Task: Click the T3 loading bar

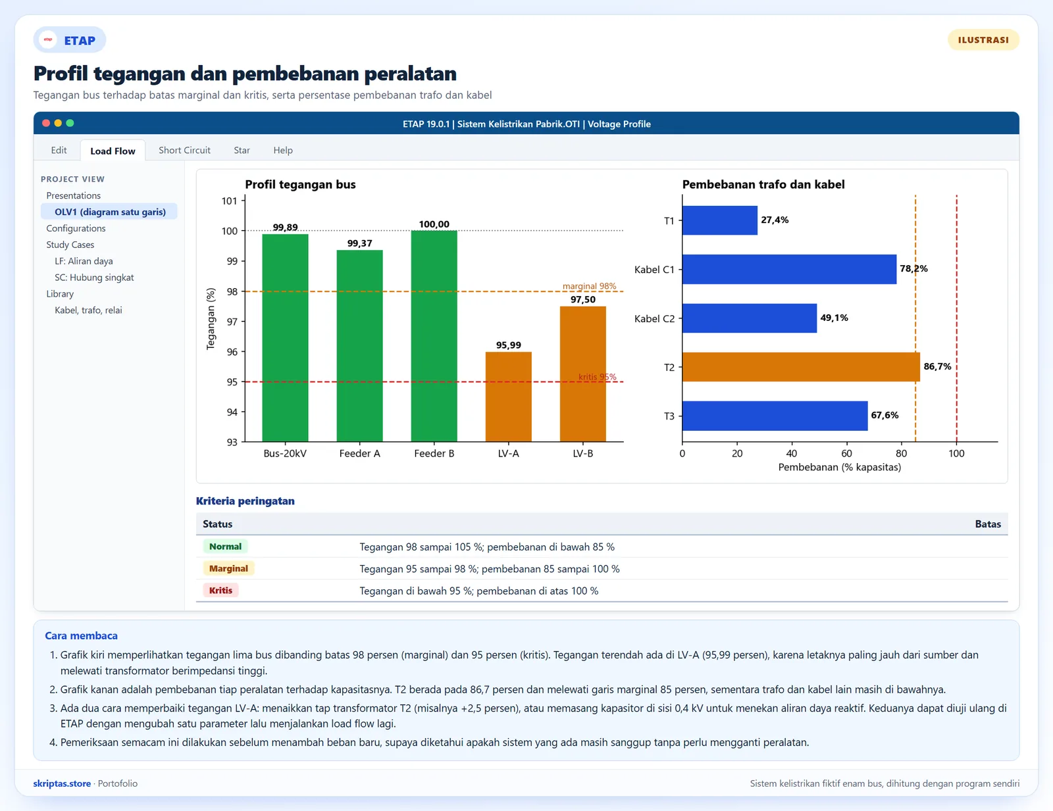Action: [775, 416]
